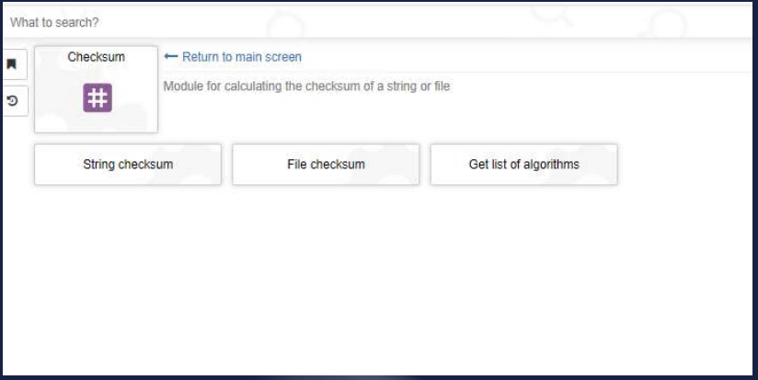This screenshot has width=758, height=380.
Task: Calculate a checksum for a string
Action: click(128, 165)
